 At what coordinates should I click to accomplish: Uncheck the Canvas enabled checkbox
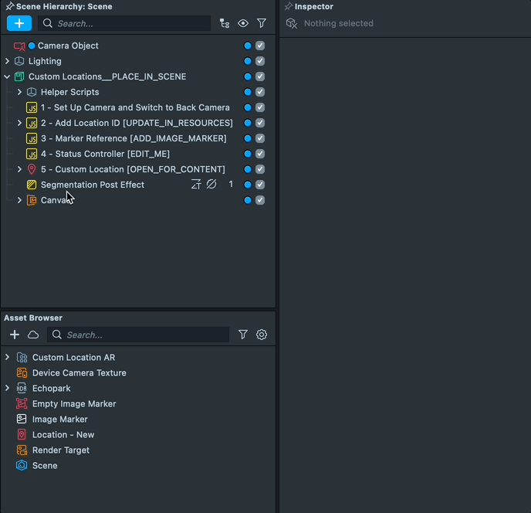(x=260, y=200)
